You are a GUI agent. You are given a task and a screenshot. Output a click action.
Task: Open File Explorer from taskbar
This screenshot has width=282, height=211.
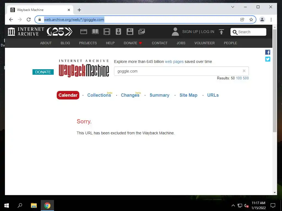pos(34,206)
